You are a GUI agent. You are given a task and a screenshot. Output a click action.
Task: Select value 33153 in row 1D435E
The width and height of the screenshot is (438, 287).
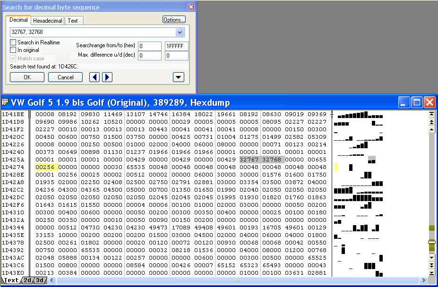(x=45, y=235)
